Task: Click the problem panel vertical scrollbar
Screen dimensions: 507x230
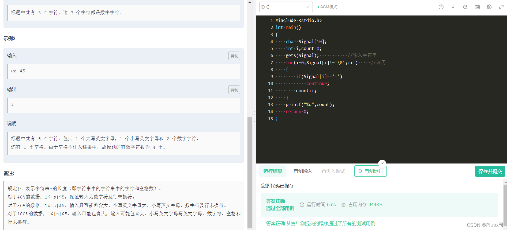Action: pyautogui.click(x=250, y=172)
